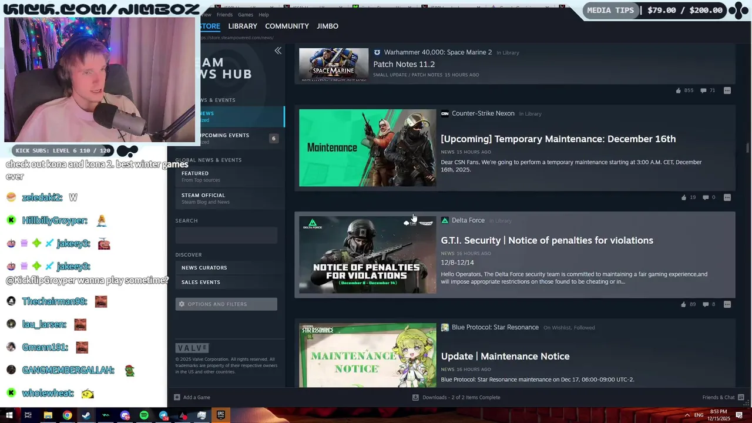
Task: Click the Counter-Strike Nexon game name link
Action: click(x=483, y=113)
